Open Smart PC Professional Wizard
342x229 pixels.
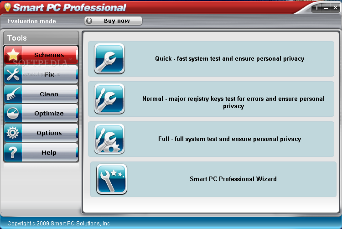213,179
